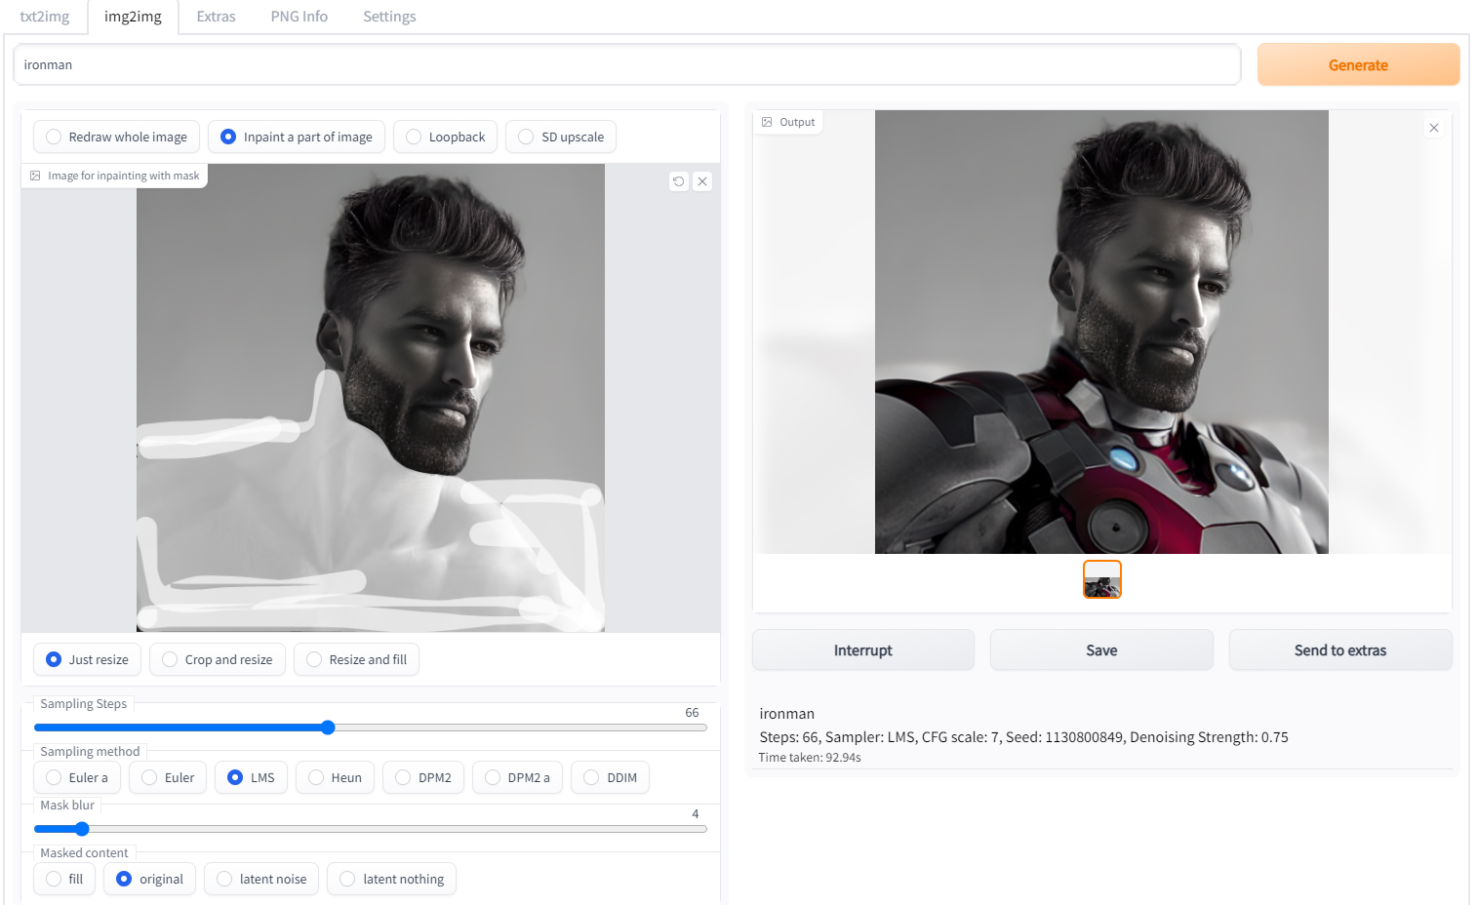Click the inpainting source image canvas
The height and width of the screenshot is (905, 1478).
pos(371,398)
